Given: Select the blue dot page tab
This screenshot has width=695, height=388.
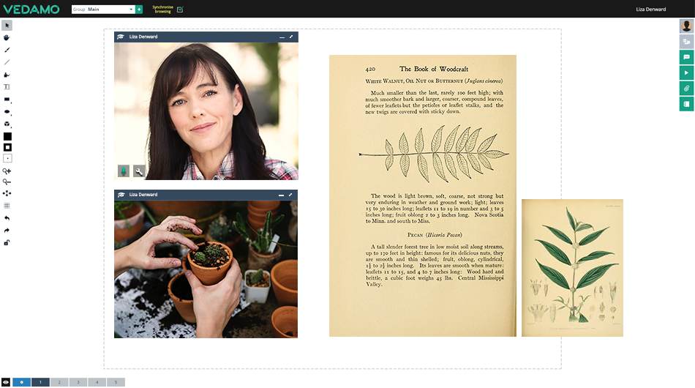Looking at the screenshot, I should tap(21, 382).
